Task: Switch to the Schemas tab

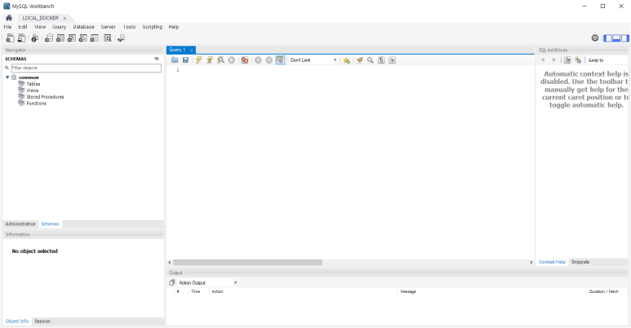Action: pos(50,224)
